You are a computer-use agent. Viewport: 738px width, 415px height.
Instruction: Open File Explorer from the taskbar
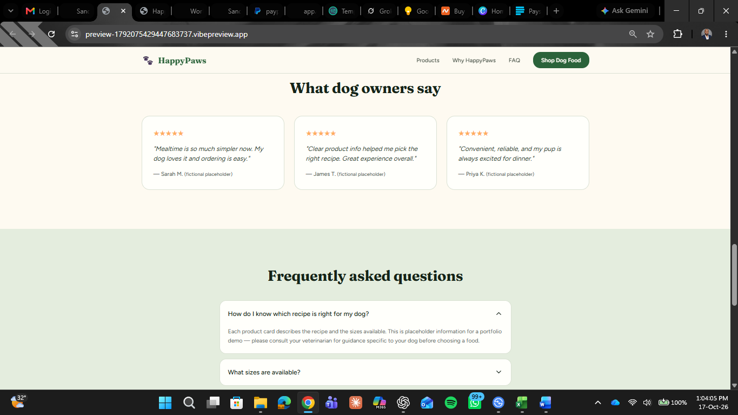click(260, 403)
